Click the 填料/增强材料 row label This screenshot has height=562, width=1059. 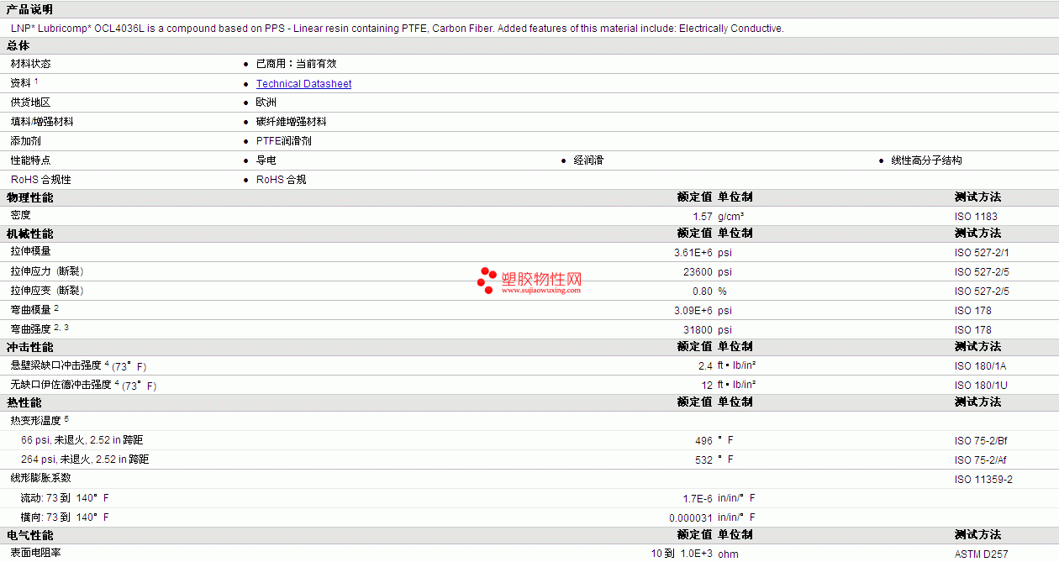42,122
